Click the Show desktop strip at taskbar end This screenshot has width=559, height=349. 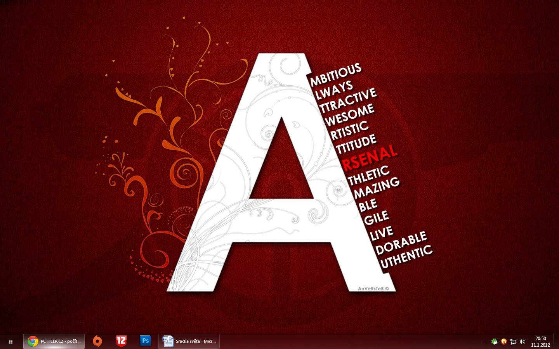click(x=556, y=342)
